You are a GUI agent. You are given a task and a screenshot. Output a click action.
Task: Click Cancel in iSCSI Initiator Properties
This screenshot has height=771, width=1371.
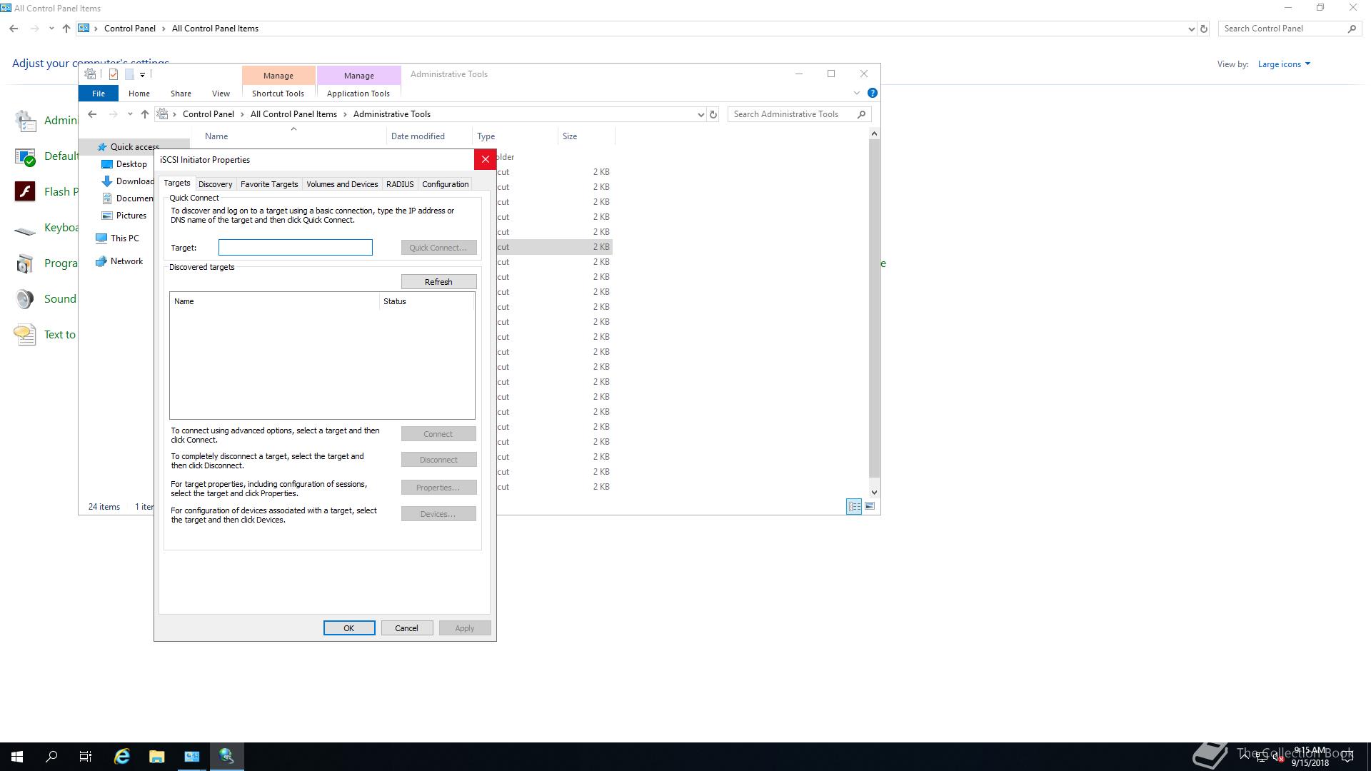[406, 628]
